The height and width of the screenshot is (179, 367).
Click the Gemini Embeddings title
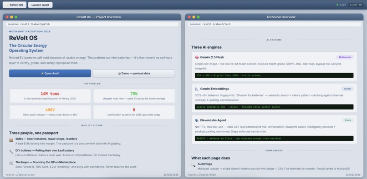tap(214, 89)
